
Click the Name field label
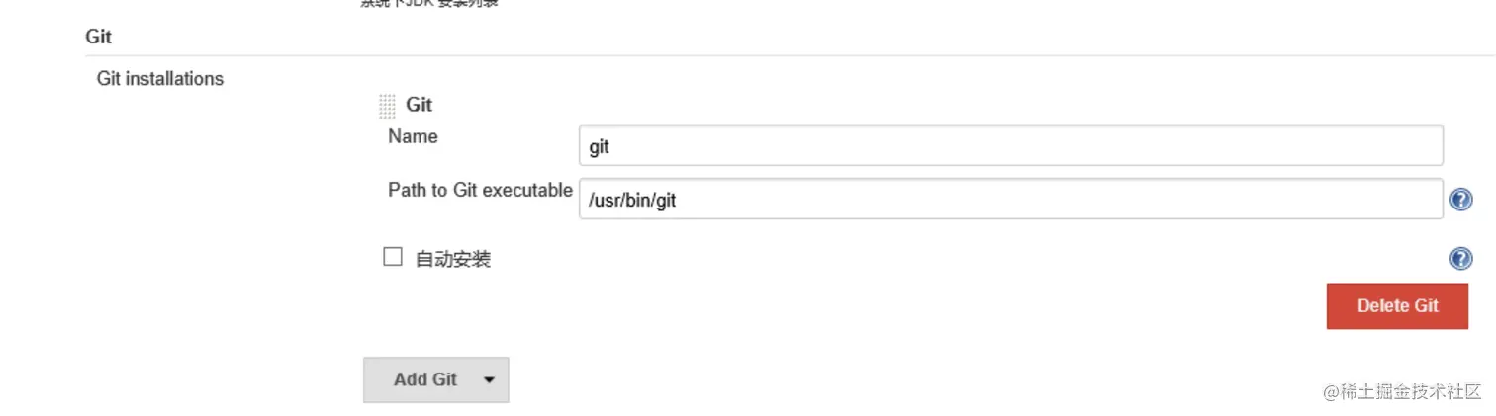413,137
